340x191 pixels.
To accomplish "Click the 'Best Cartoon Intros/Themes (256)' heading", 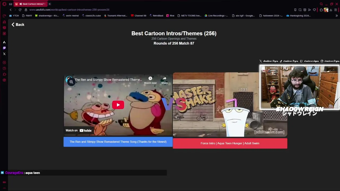I will click(x=174, y=33).
